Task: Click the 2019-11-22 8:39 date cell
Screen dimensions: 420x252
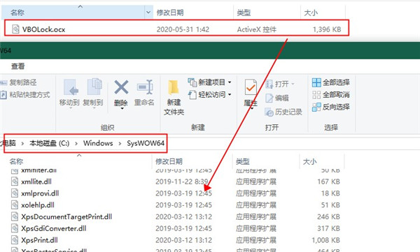Action: pyautogui.click(x=182, y=181)
